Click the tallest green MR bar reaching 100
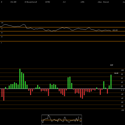Screen dimensions: 125x125 20,79
